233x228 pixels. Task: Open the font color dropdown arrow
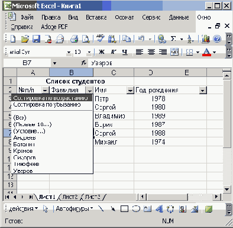pyautogui.click(x=215, y=52)
